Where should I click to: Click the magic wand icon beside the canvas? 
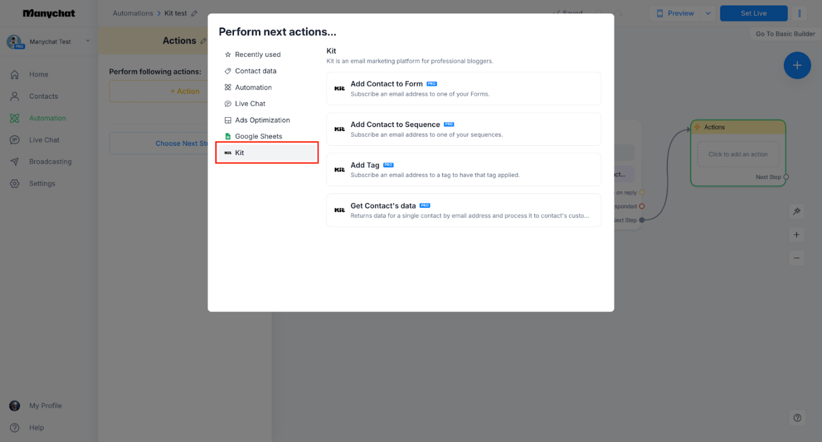(796, 211)
